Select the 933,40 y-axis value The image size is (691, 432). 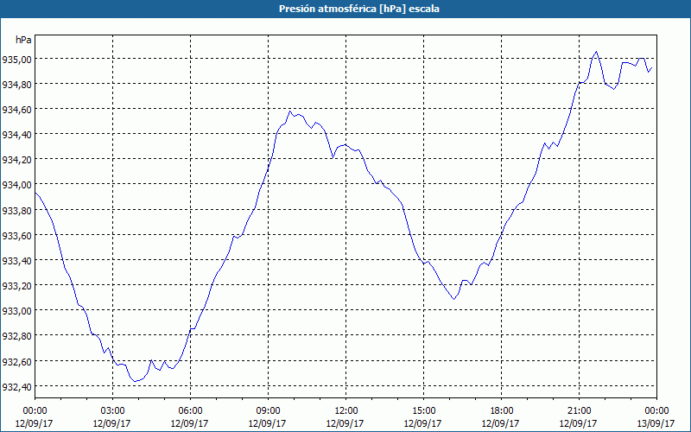(16, 260)
